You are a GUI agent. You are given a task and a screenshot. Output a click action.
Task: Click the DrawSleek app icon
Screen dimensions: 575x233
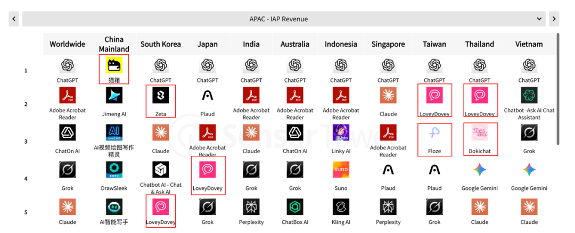point(114,170)
